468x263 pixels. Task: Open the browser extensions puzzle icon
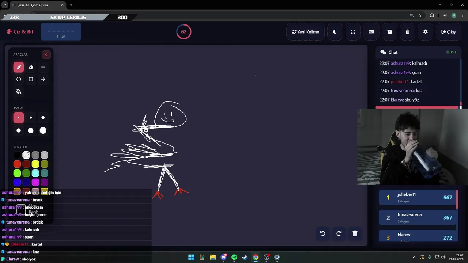point(432,15)
